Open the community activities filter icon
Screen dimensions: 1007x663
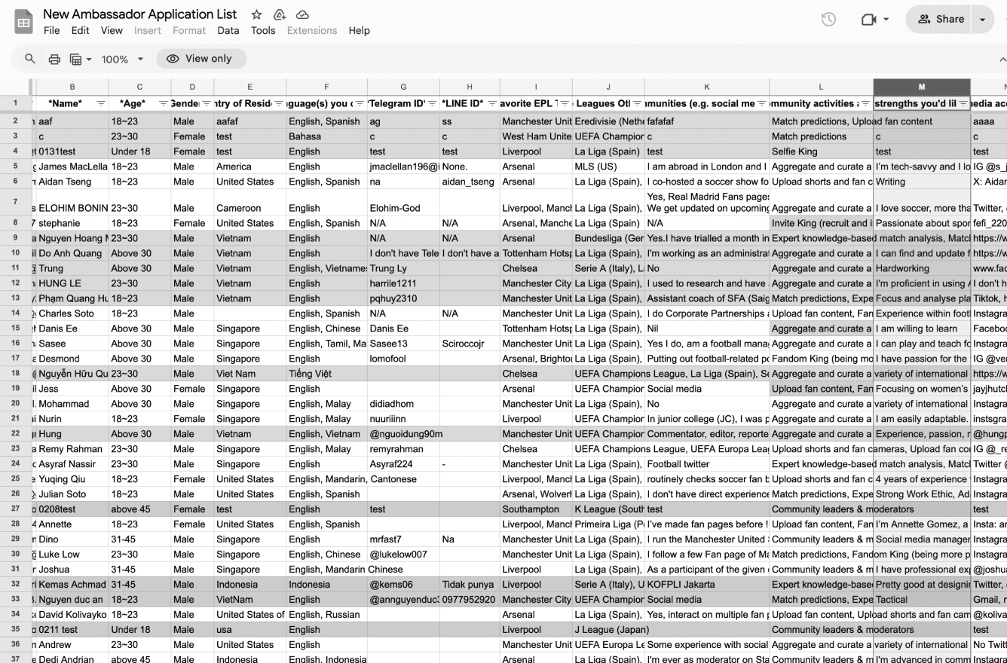(865, 104)
